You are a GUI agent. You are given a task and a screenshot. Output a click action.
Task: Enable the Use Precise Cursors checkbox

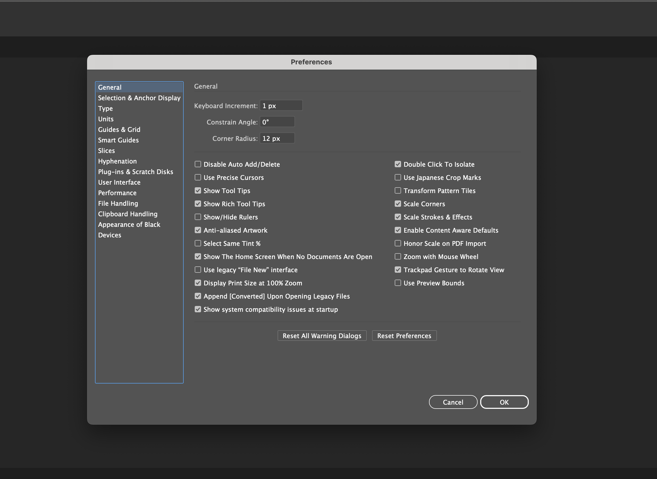tap(198, 177)
